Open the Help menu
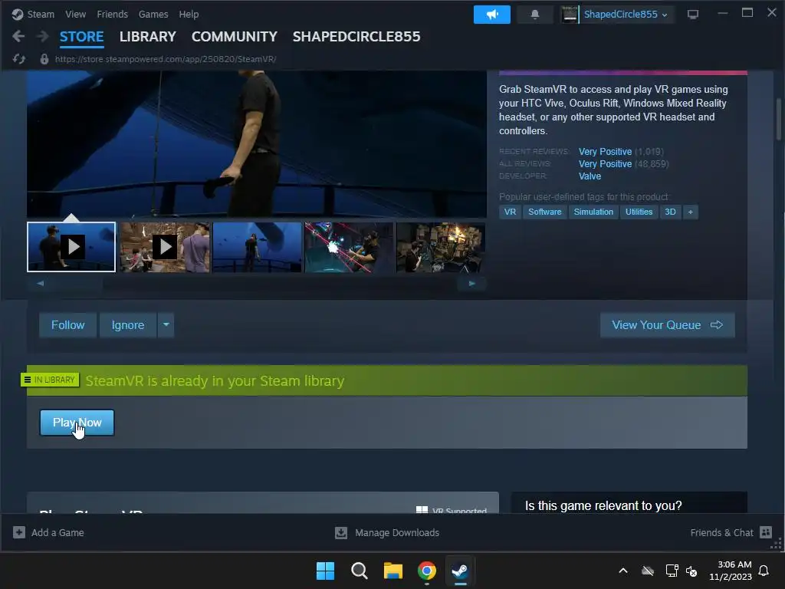This screenshot has height=589, width=785. point(189,15)
